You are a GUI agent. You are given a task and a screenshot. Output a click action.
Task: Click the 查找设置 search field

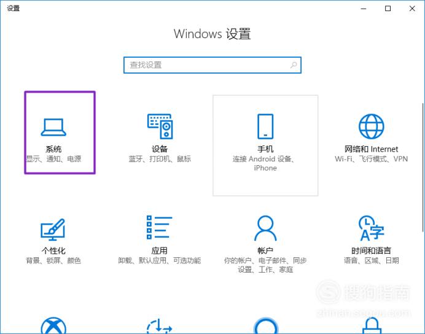[x=212, y=65]
